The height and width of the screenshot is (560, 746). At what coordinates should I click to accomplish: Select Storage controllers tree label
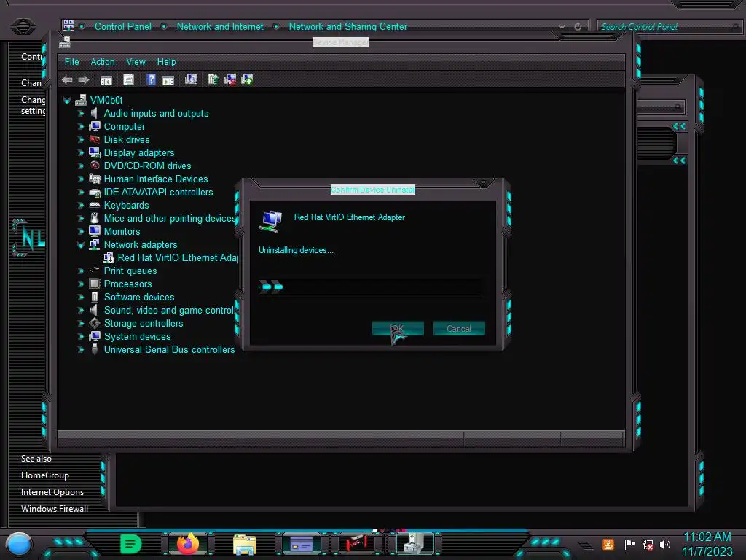click(144, 323)
